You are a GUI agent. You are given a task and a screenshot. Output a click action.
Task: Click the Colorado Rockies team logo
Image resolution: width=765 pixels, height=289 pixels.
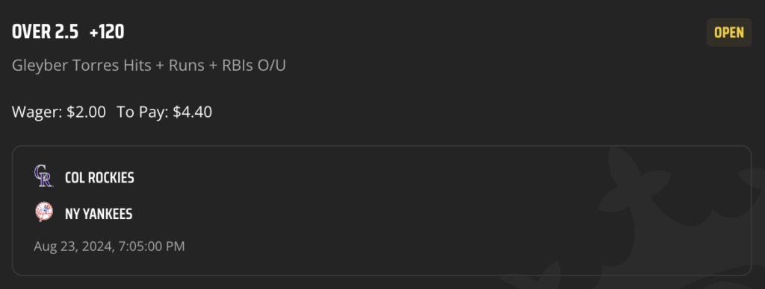point(44,176)
